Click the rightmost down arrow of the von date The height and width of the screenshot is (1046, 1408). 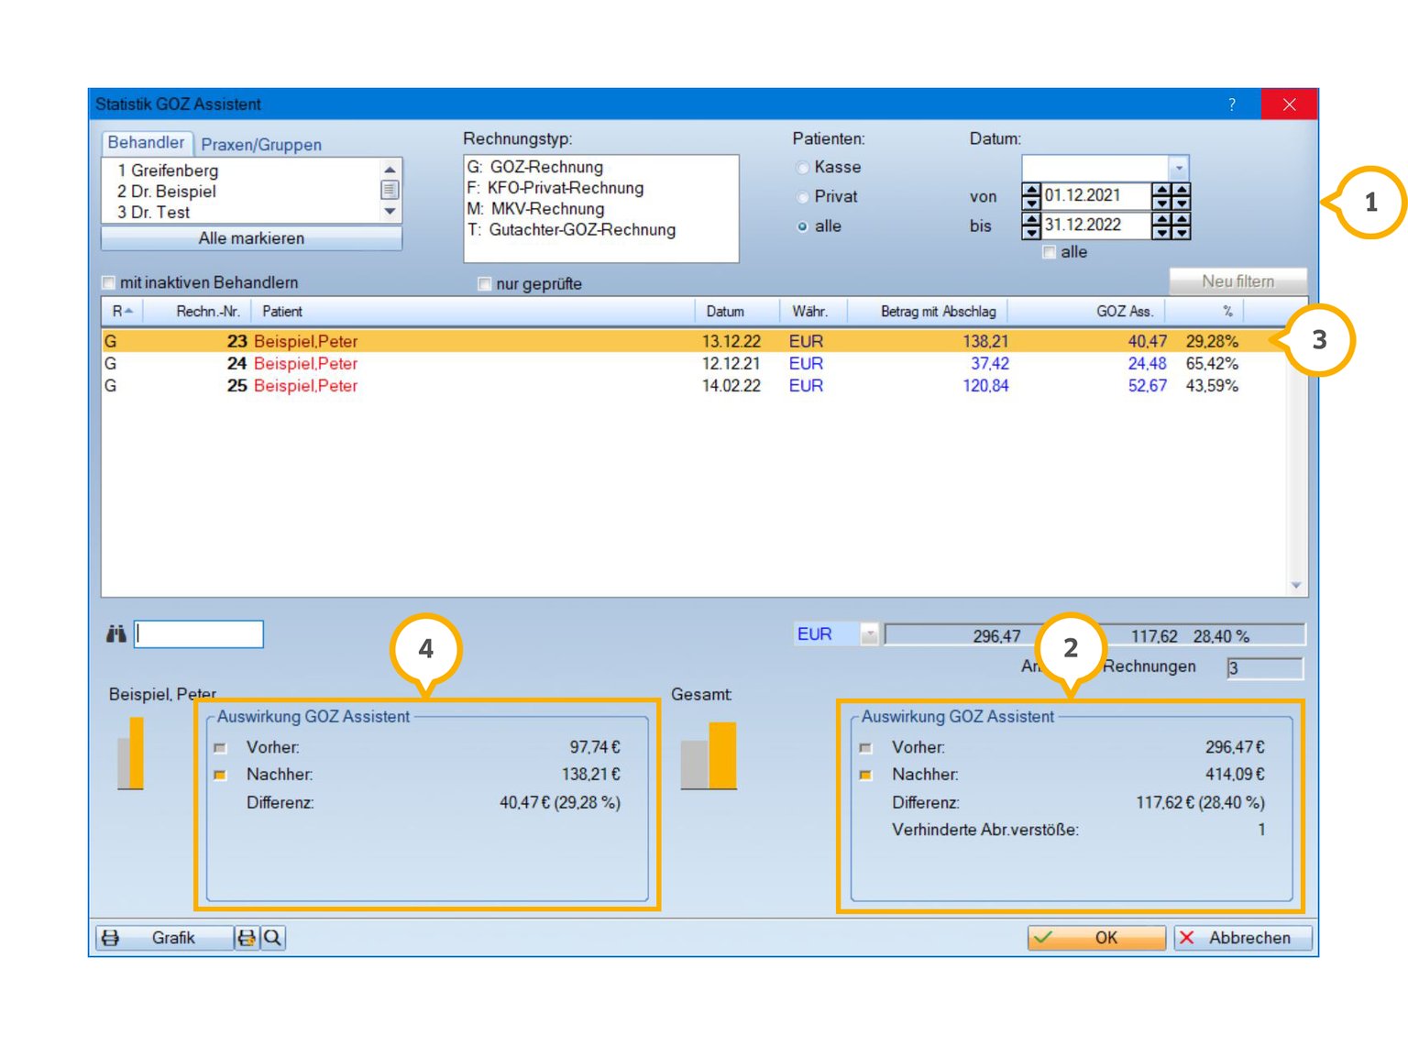pos(1182,203)
